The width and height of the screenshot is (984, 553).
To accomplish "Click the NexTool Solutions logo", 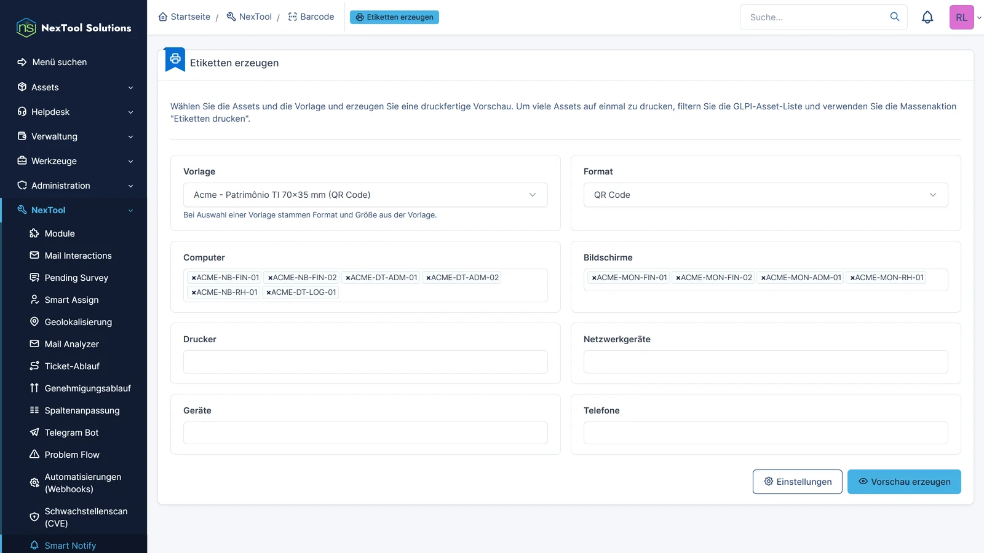I will click(74, 28).
